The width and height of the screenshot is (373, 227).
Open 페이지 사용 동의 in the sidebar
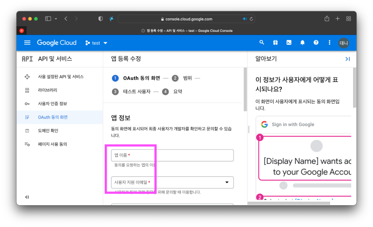click(59, 144)
